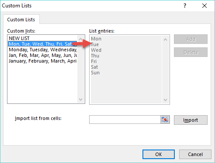Click the Delete button

[191, 52]
